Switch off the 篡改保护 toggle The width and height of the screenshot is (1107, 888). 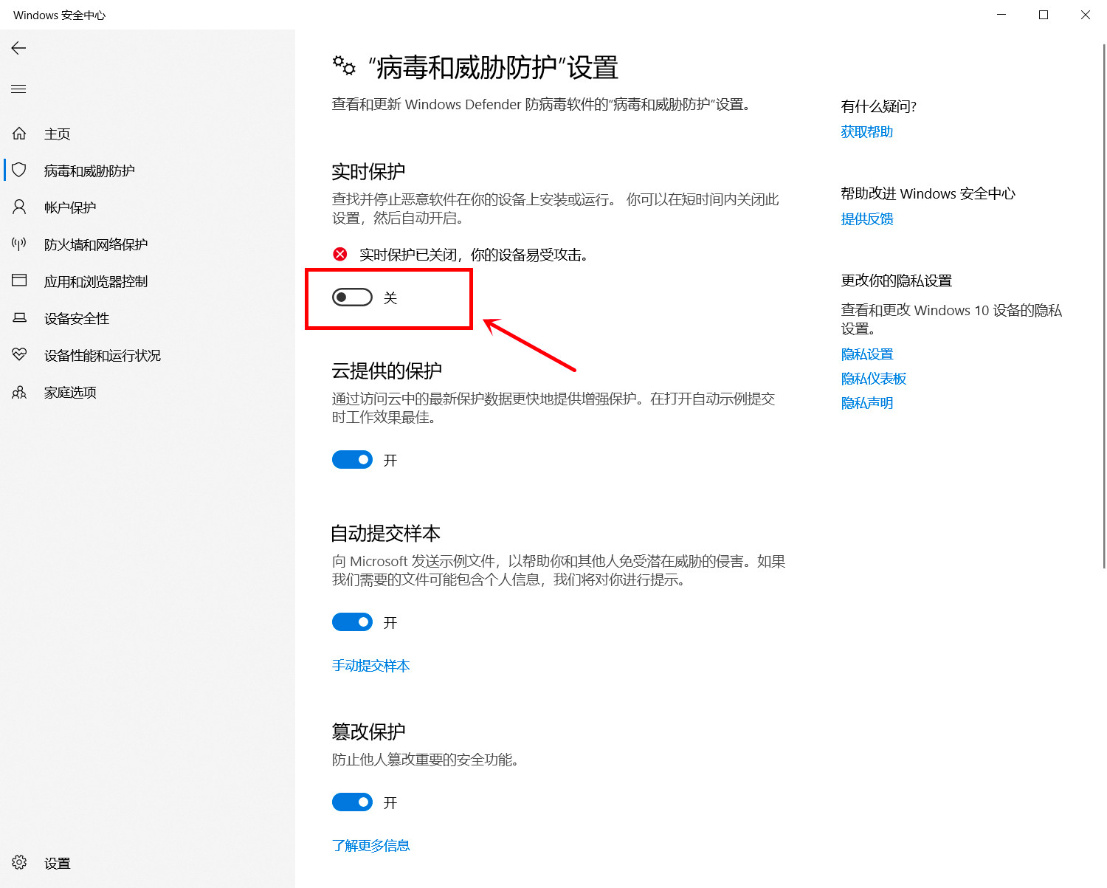(352, 802)
